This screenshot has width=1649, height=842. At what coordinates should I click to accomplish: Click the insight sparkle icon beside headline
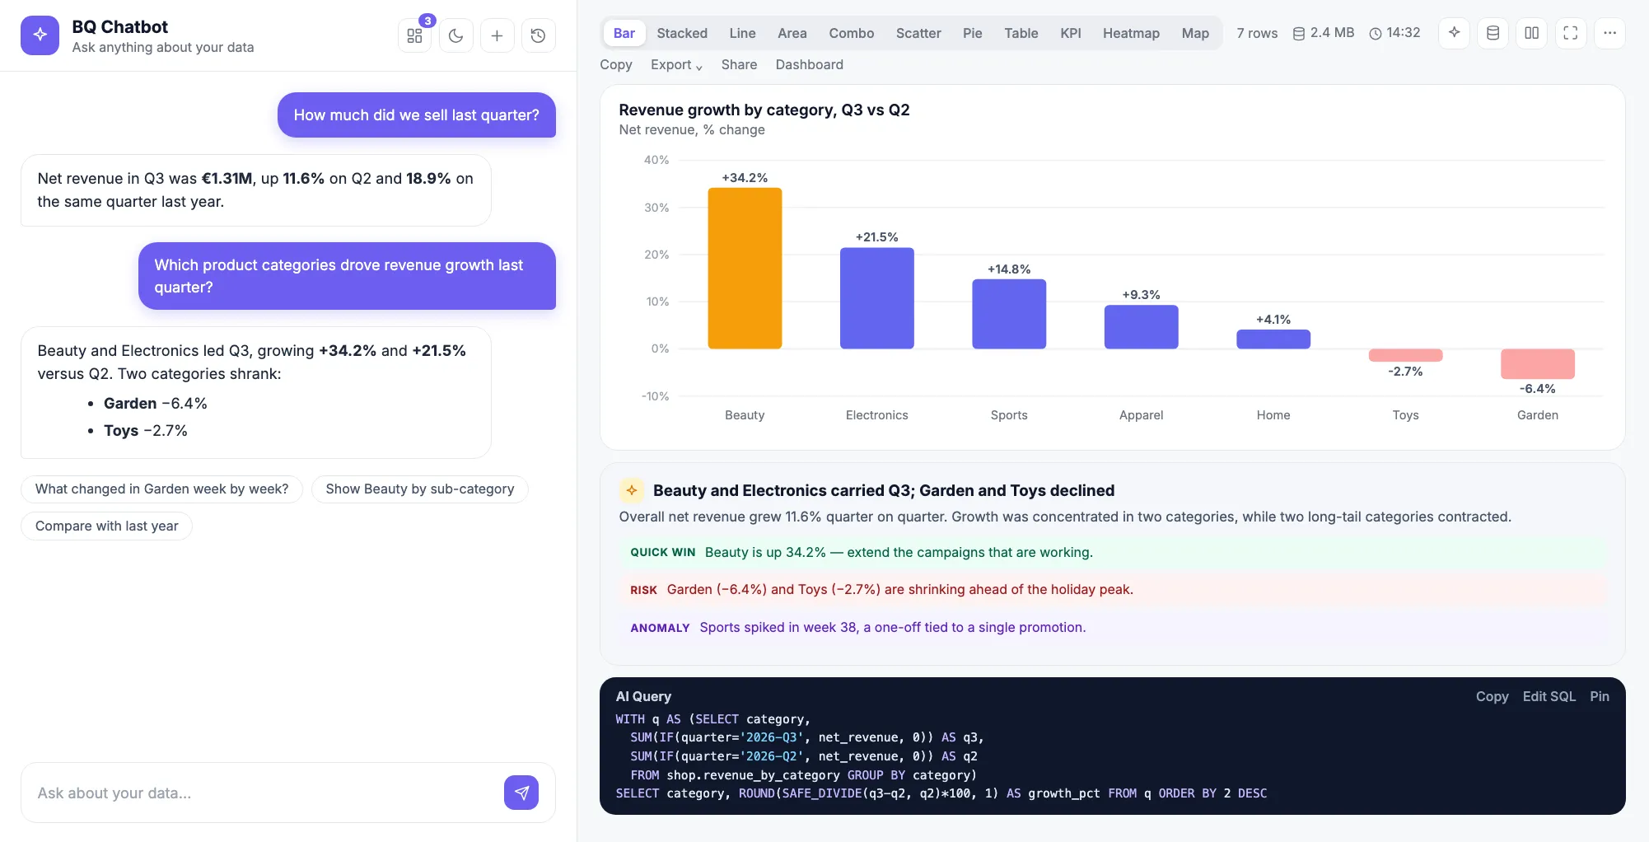click(x=632, y=490)
